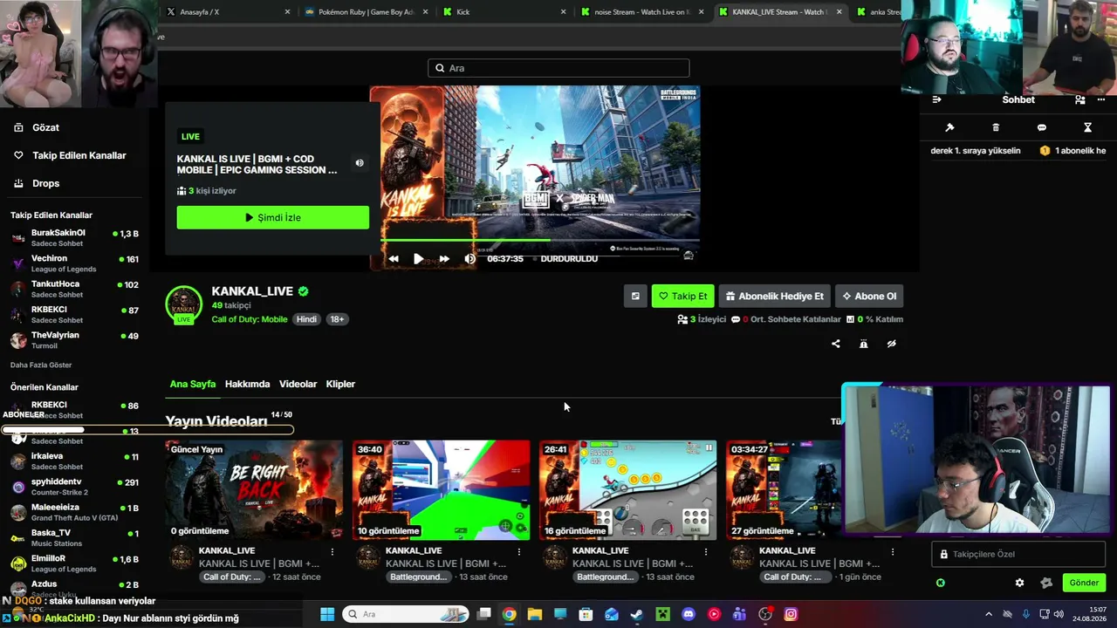Image resolution: width=1117 pixels, height=628 pixels.
Task: Play the paused stream
Action: [x=418, y=258]
